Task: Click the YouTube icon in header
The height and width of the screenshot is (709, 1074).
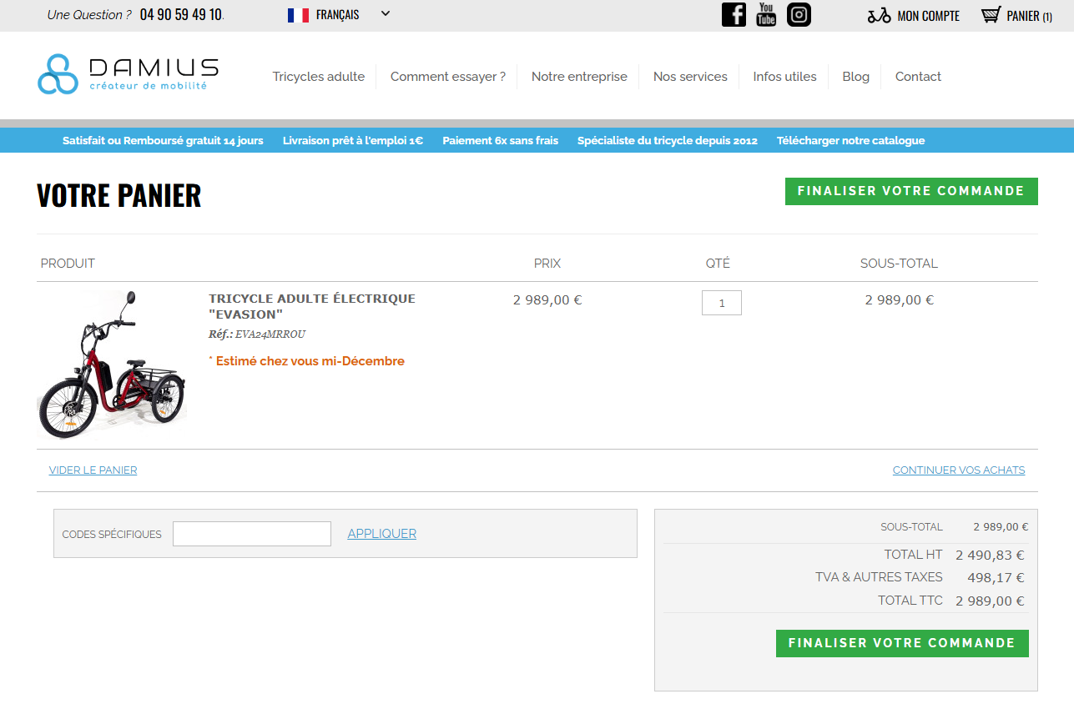Action: 766,15
